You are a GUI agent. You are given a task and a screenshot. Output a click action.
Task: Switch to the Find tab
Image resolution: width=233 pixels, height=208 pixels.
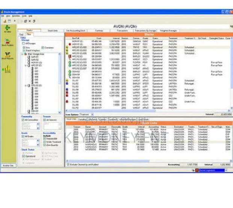tap(21, 35)
